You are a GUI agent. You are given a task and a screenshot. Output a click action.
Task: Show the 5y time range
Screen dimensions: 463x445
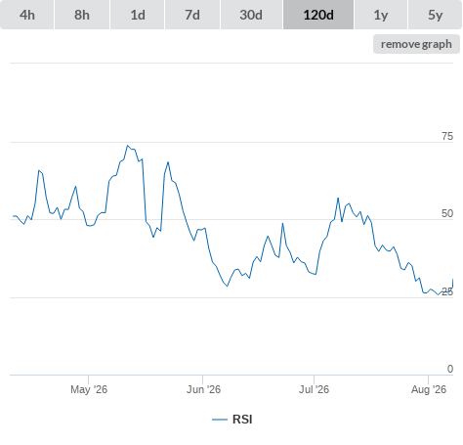435,15
